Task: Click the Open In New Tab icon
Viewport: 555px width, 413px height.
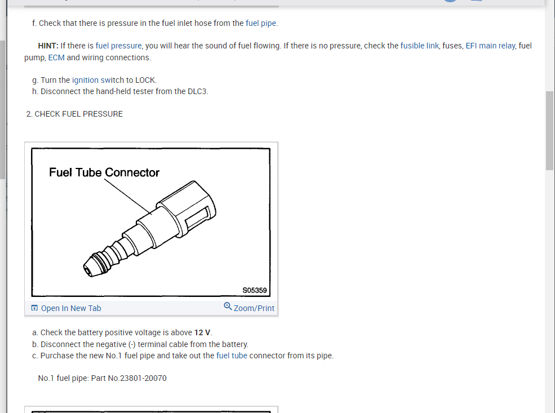Action: tap(34, 308)
